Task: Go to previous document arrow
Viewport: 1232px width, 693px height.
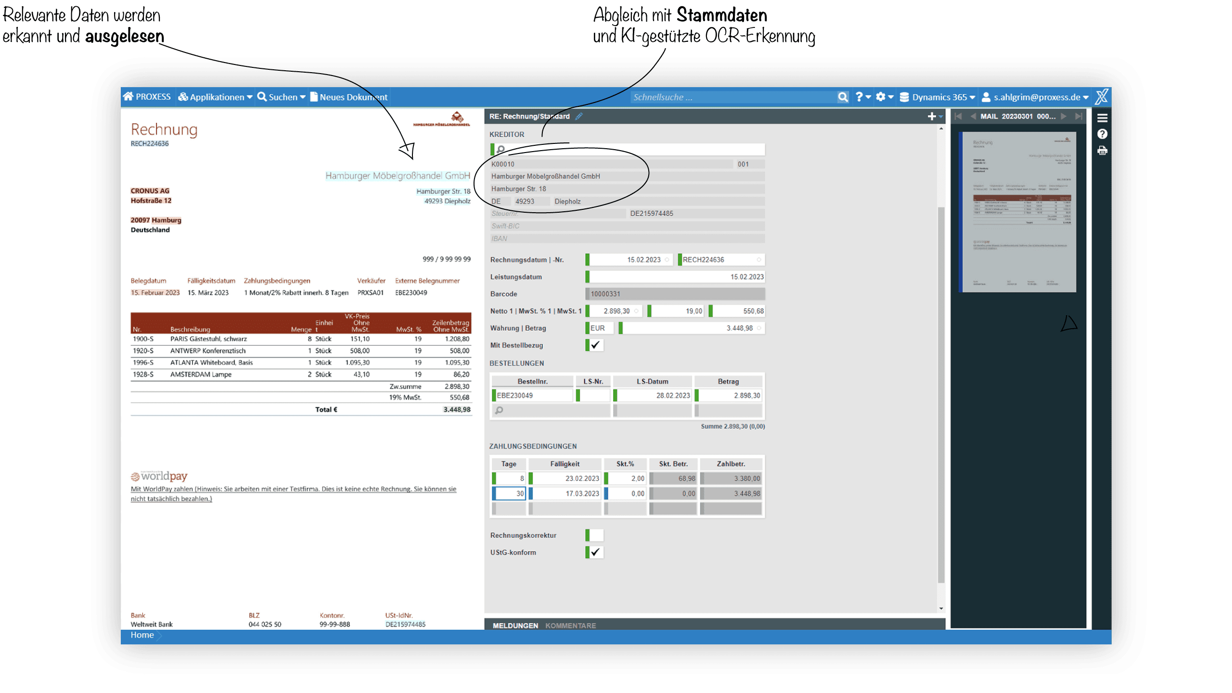Action: (x=973, y=116)
